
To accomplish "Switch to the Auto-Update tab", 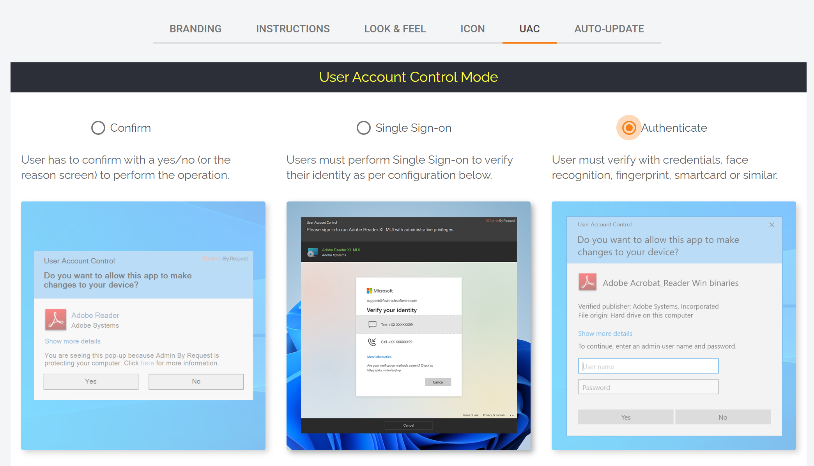I will [x=609, y=29].
